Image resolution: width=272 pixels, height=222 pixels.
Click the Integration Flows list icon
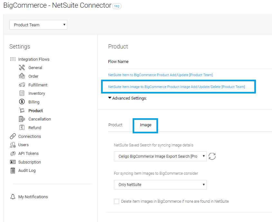pos(13,59)
